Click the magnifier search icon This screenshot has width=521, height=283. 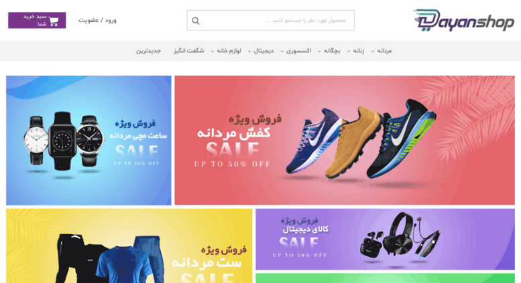(196, 21)
